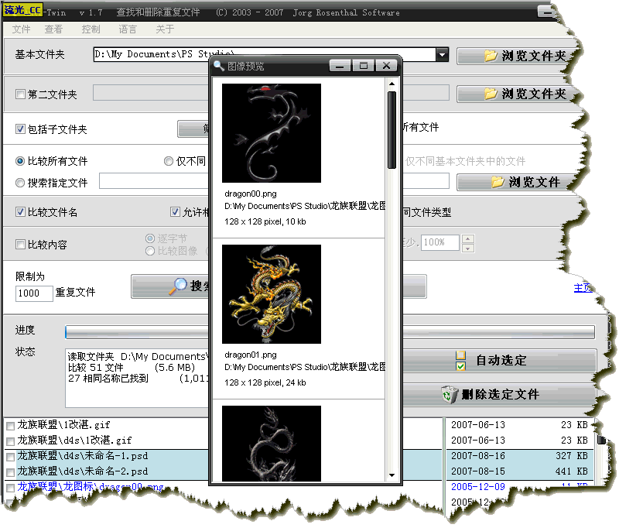
Task: Open the 语言 menu
Action: click(x=128, y=29)
